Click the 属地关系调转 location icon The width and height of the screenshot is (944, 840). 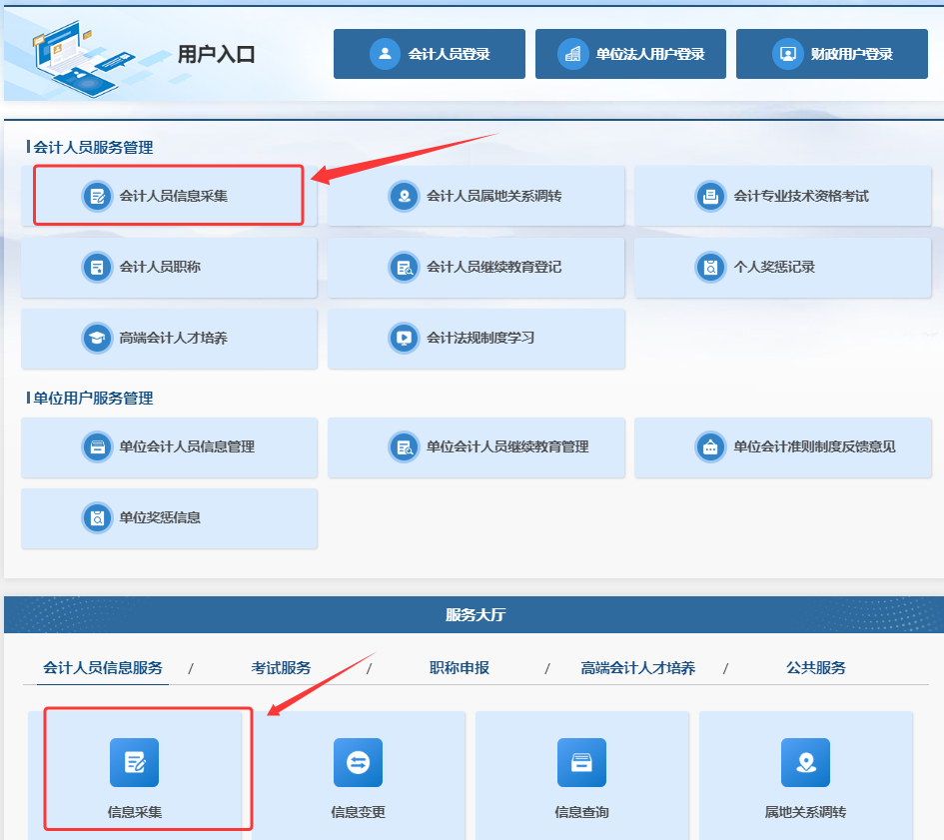805,763
